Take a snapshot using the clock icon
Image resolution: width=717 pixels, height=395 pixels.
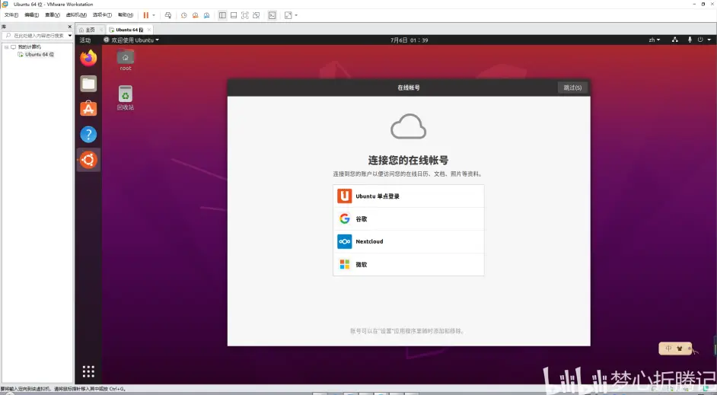tap(184, 15)
